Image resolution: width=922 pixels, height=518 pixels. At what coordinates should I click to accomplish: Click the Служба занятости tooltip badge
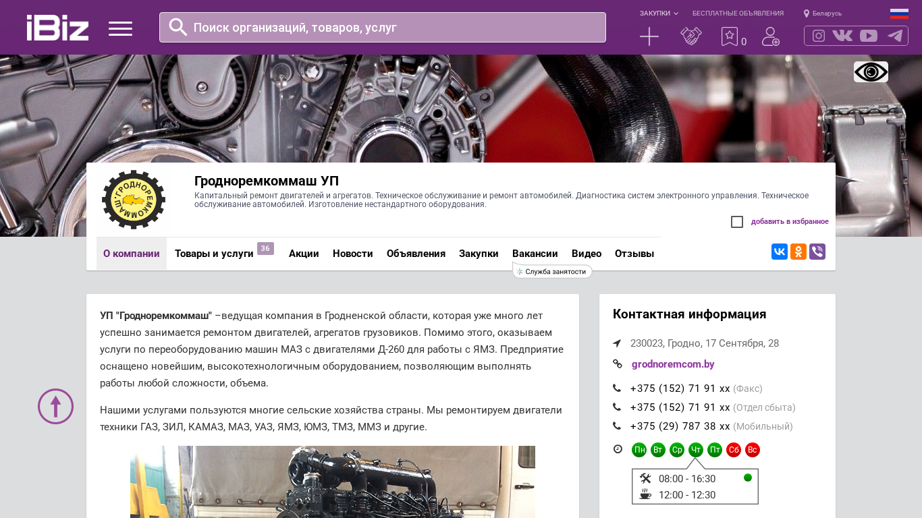coord(552,271)
